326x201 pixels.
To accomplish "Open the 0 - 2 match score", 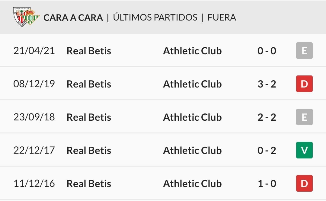I will click(267, 150).
